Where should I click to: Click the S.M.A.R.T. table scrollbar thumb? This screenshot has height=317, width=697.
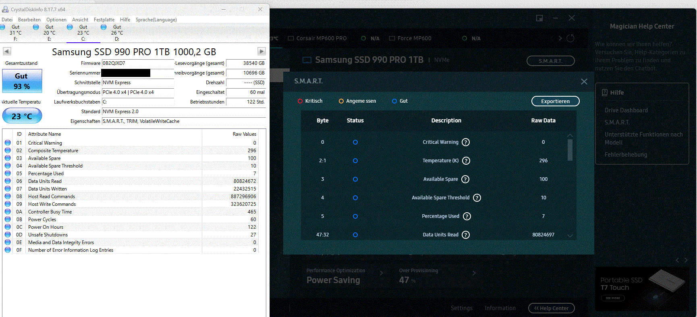pyautogui.click(x=570, y=150)
